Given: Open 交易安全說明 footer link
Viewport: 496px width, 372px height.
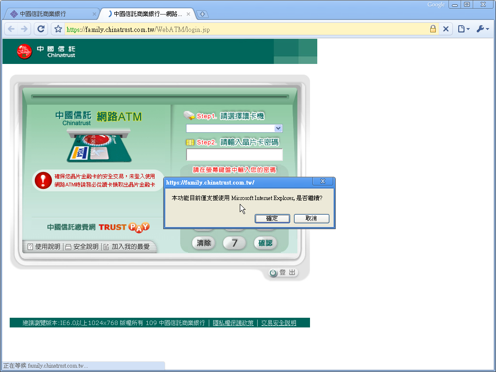Looking at the screenshot, I should tap(279, 323).
